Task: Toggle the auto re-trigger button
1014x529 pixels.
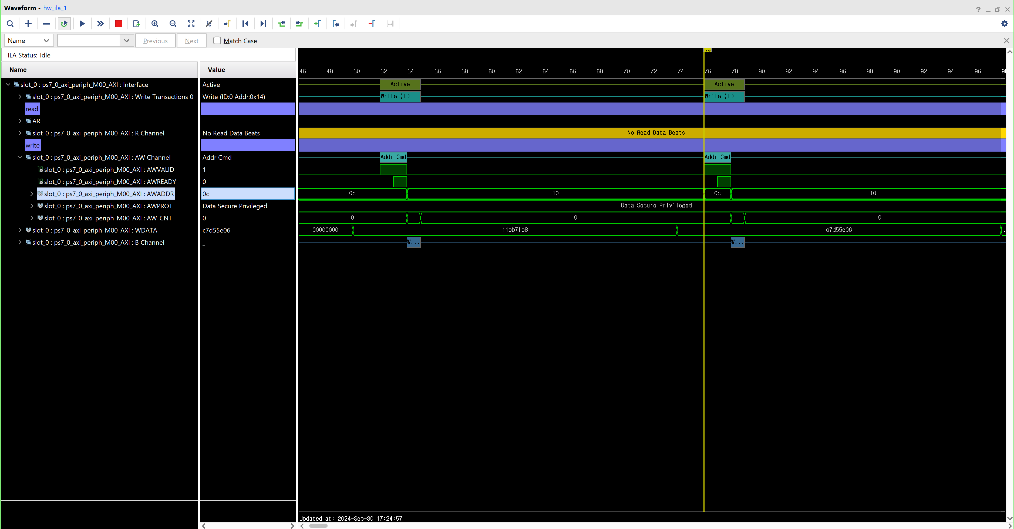Action: (x=64, y=23)
